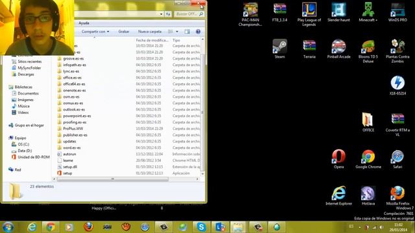The image size is (415, 233).
Task: Open Internet Explorer desktop shortcut
Action: pyautogui.click(x=338, y=195)
